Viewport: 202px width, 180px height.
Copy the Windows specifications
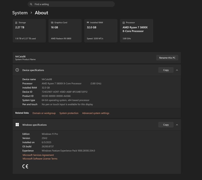point(166,125)
